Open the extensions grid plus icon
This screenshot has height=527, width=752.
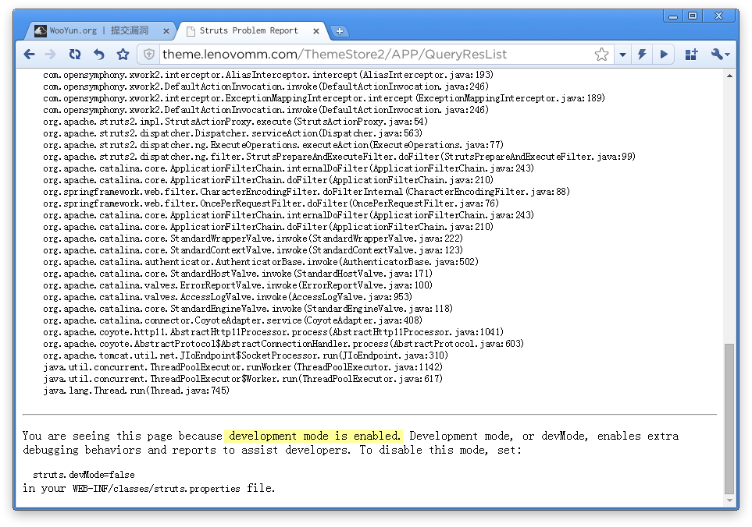tap(691, 55)
